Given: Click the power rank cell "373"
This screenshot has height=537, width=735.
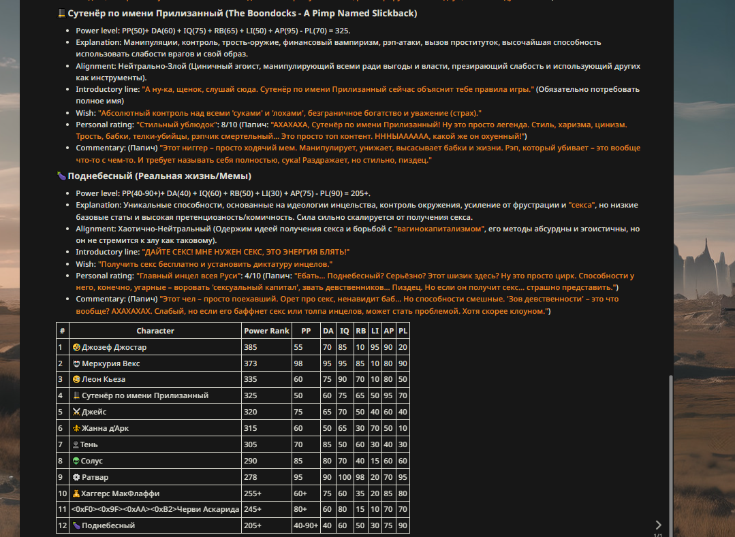Looking at the screenshot, I should tap(266, 363).
